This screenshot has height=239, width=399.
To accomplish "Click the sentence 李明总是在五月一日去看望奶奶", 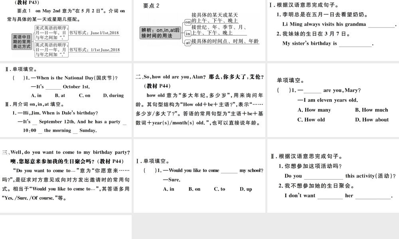I will (323, 14).
